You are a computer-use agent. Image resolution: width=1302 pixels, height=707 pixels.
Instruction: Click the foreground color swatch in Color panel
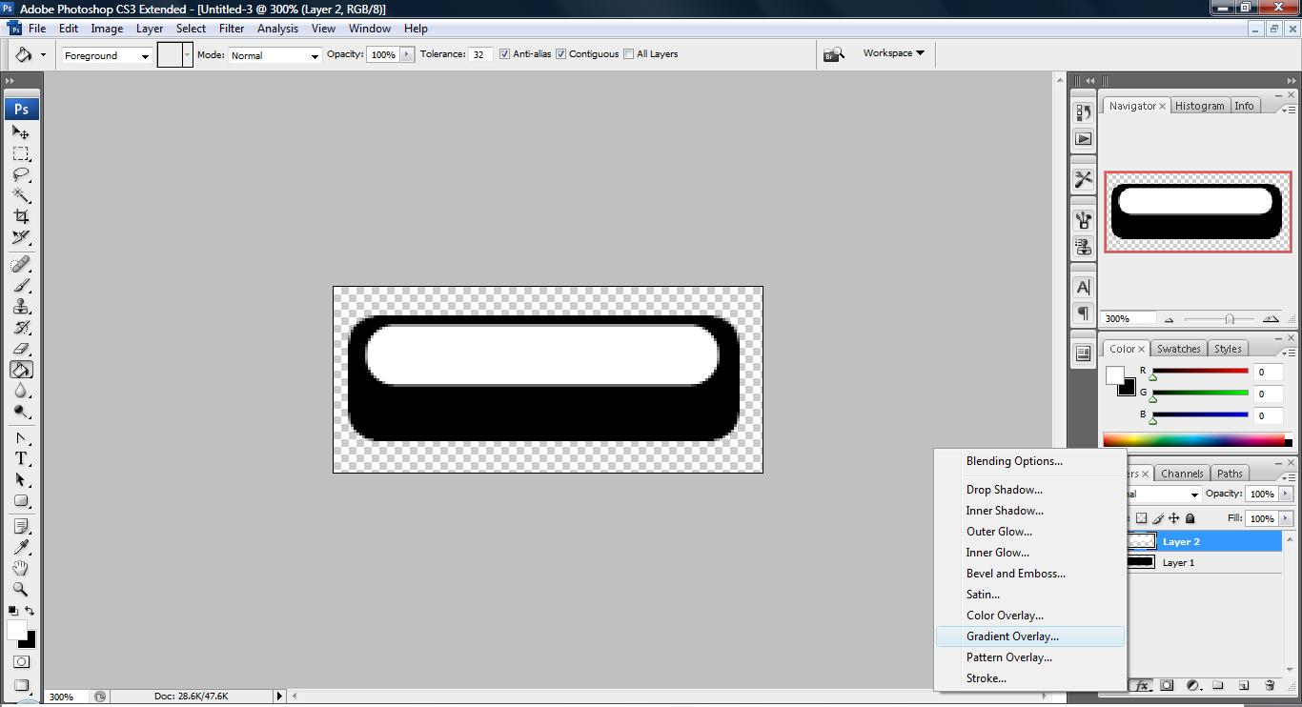coord(1114,375)
